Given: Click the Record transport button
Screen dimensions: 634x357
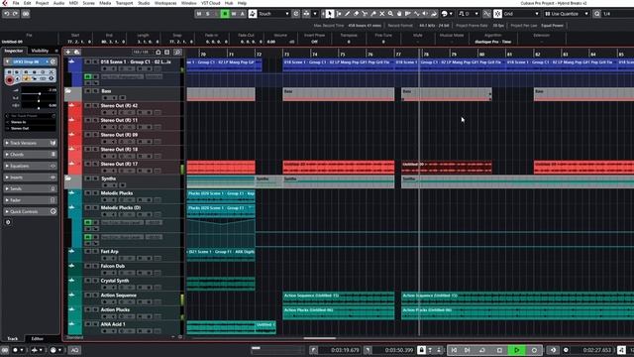Looking at the screenshot, I should coord(534,350).
